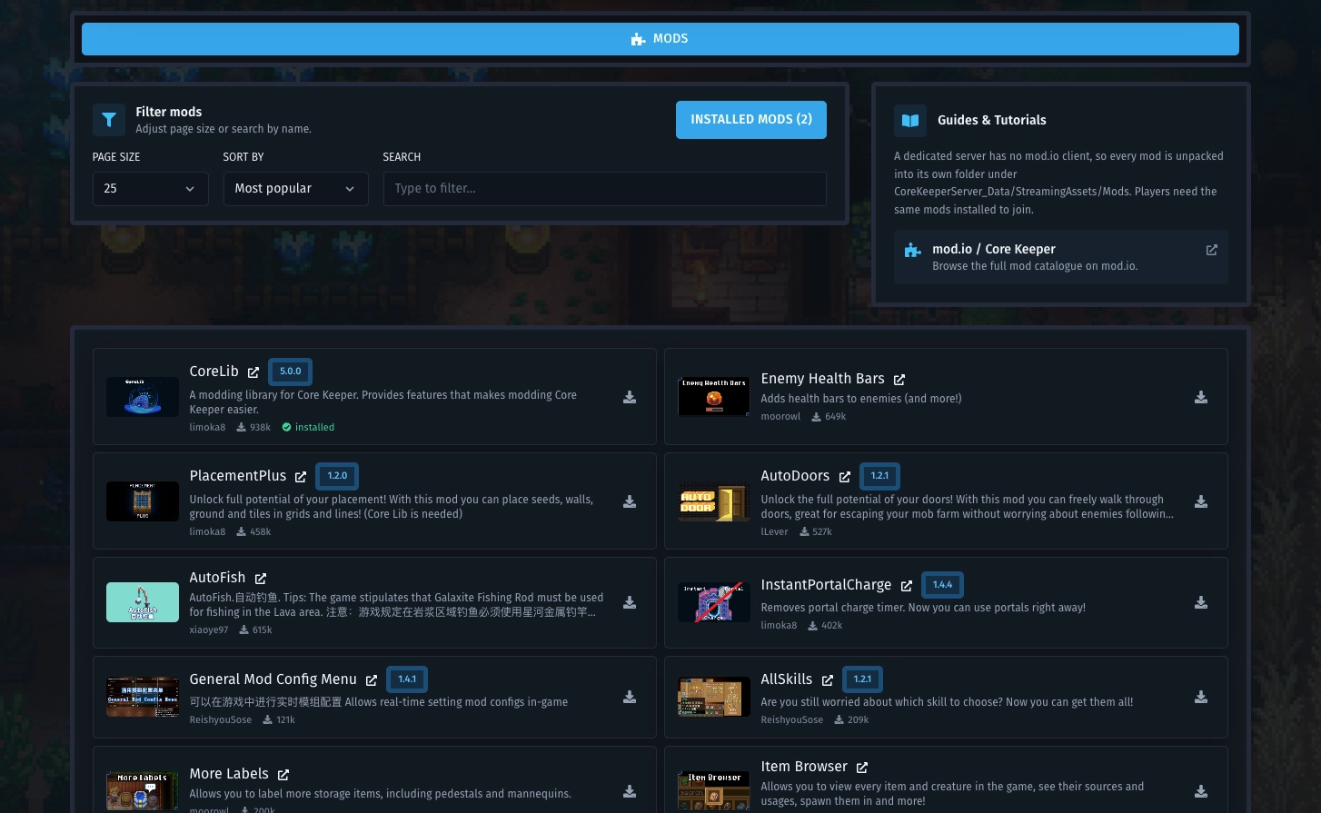The height and width of the screenshot is (813, 1321).
Task: Click the AutoDoors mod thumbnail
Action: [x=714, y=501]
